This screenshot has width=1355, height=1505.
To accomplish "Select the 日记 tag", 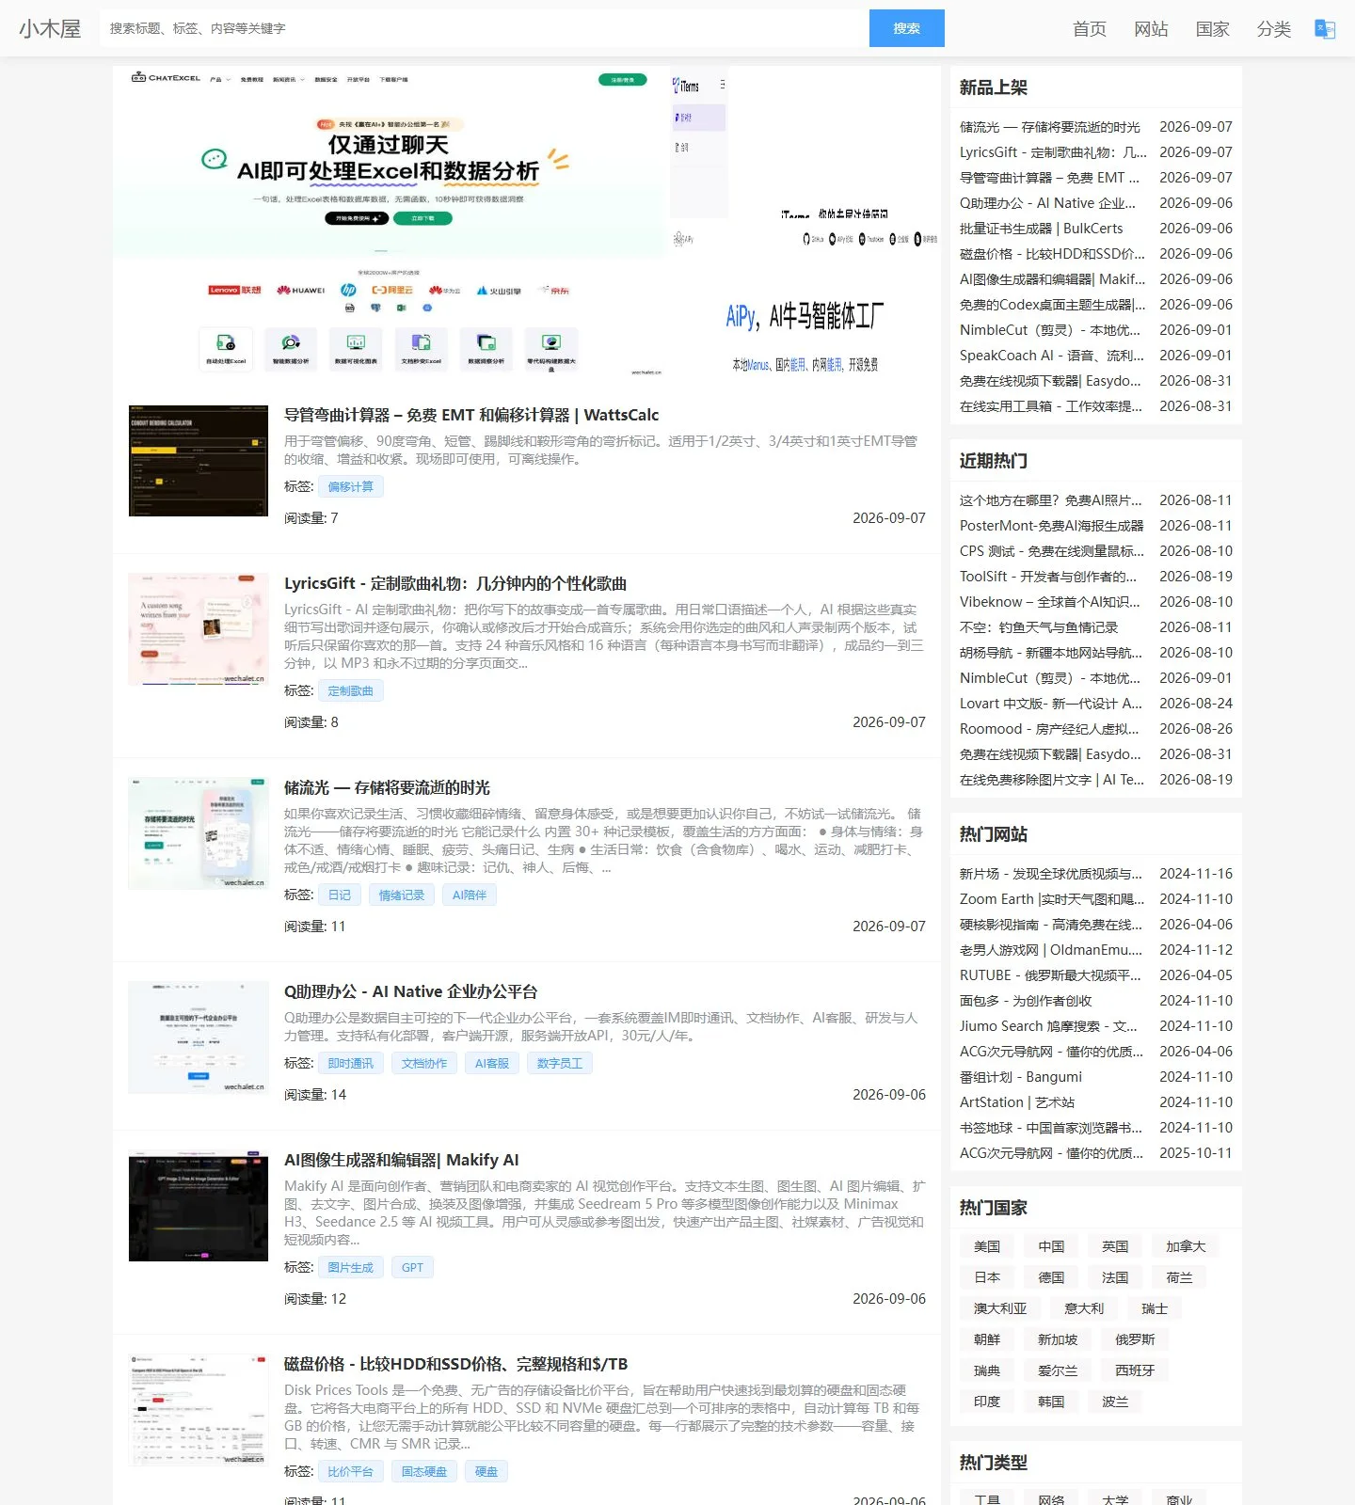I will pyautogui.click(x=340, y=895).
